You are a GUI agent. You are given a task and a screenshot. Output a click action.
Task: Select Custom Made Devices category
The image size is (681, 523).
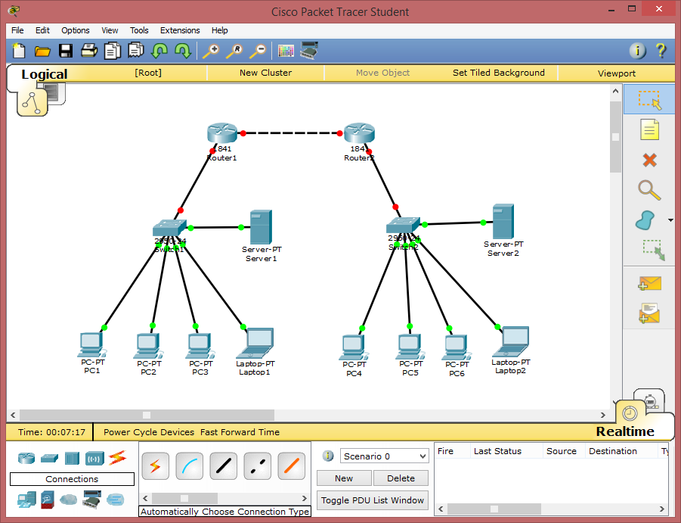91,500
